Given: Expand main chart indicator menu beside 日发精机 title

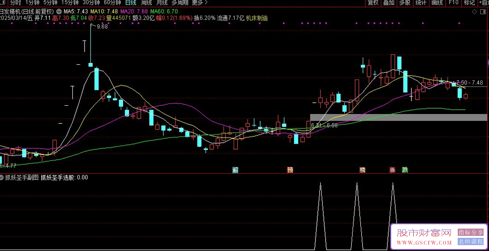Looking at the screenshot, I should (58, 12).
